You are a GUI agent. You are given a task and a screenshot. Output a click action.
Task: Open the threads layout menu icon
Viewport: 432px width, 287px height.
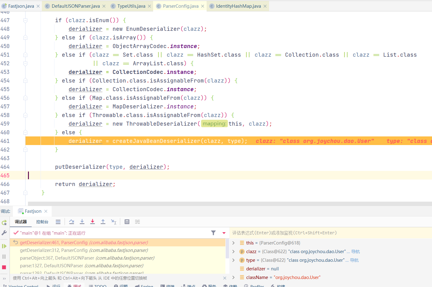(58, 222)
